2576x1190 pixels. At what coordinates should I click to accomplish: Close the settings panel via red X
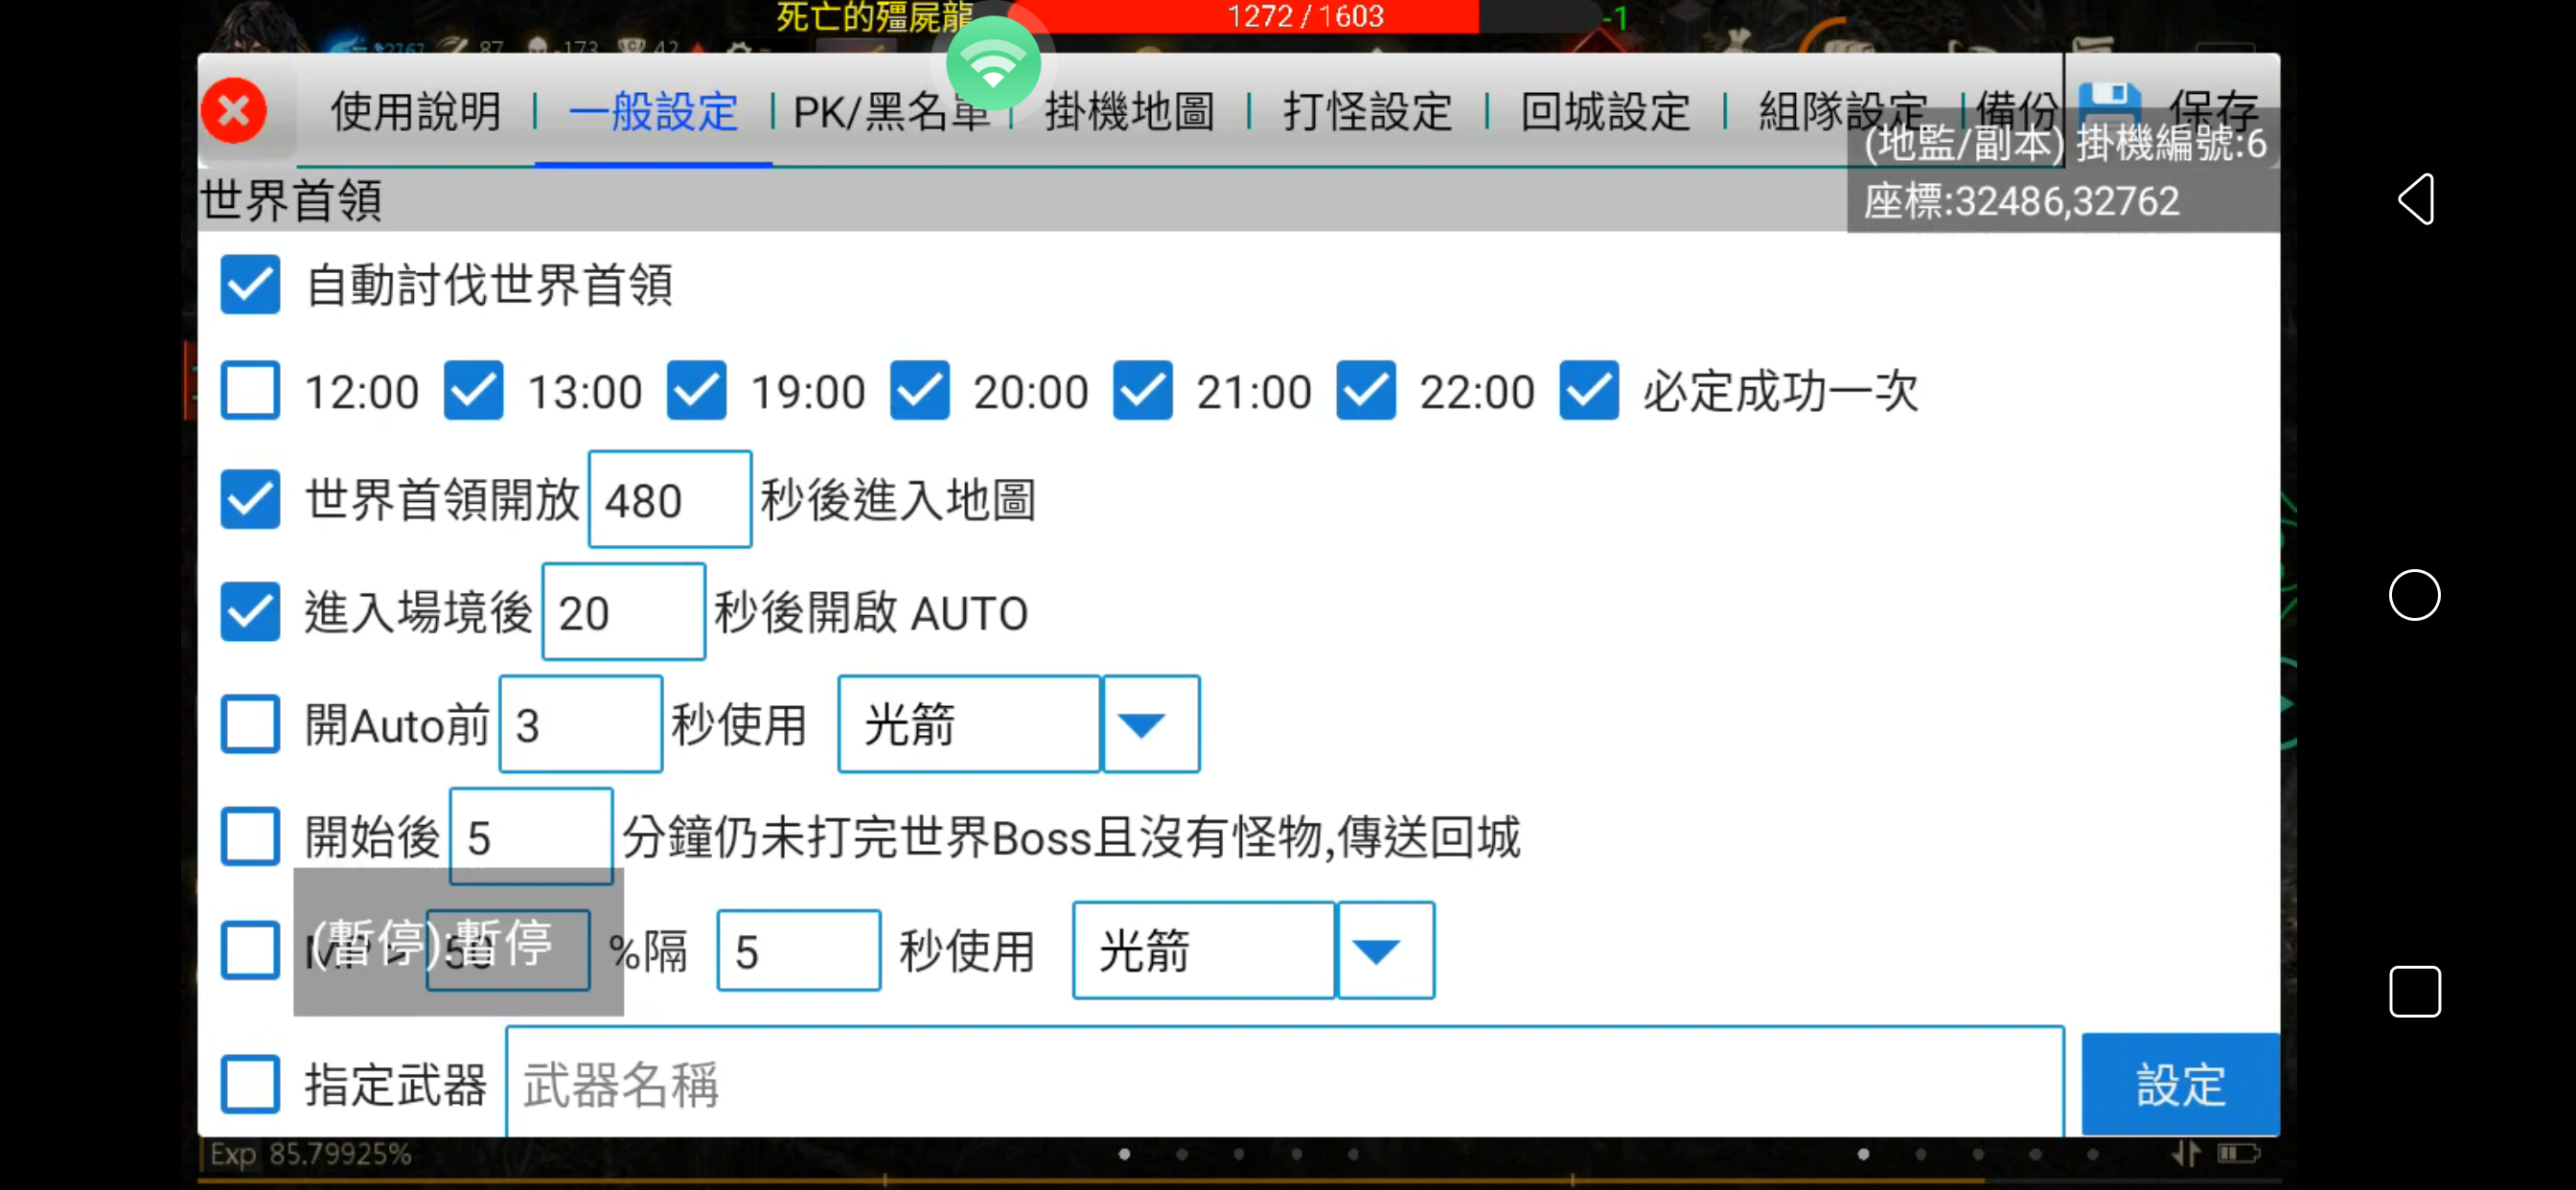click(234, 110)
